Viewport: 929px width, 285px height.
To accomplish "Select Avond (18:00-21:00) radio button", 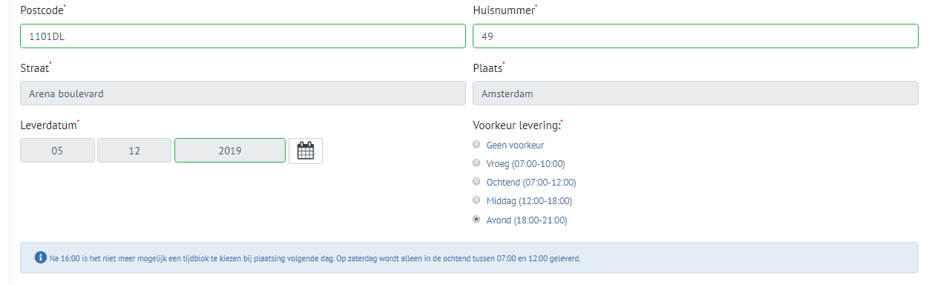I will click(476, 219).
